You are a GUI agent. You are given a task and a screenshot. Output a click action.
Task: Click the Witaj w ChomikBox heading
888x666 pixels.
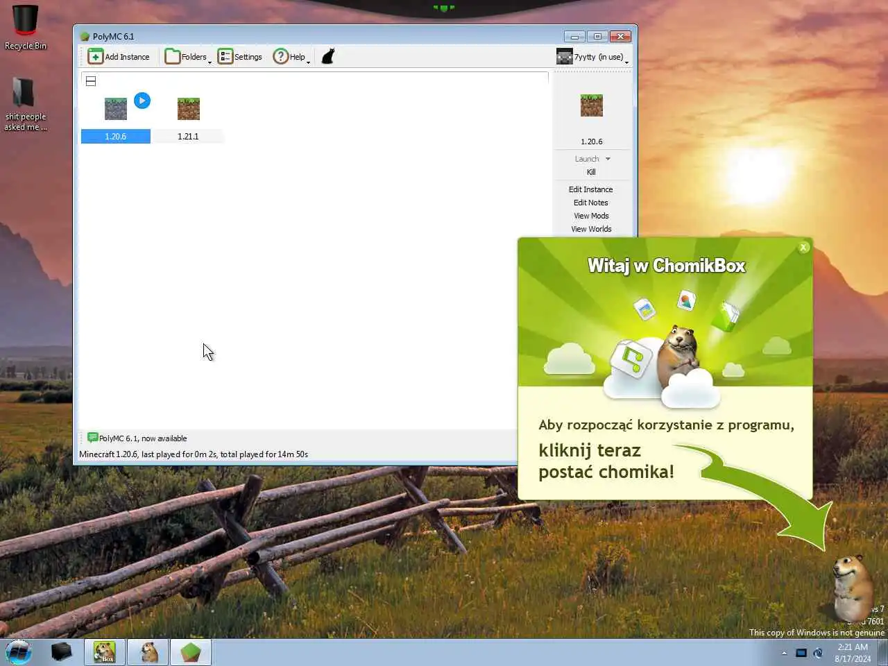666,266
